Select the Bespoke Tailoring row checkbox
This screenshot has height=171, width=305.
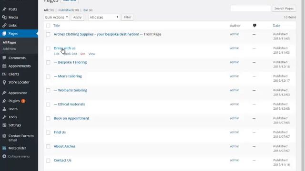point(48,62)
